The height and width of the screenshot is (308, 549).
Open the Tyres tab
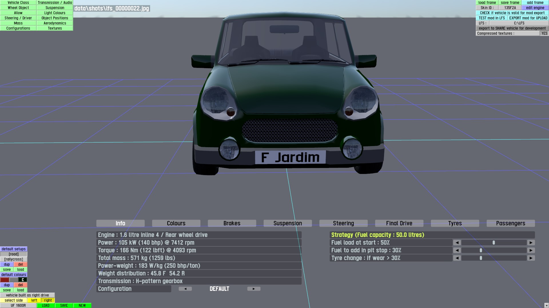click(x=455, y=223)
